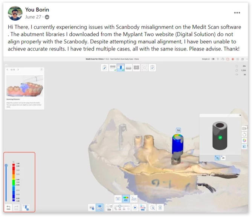Click the rotate/reset view icon on right sidebar
The image size is (252, 217).
[x=244, y=134]
